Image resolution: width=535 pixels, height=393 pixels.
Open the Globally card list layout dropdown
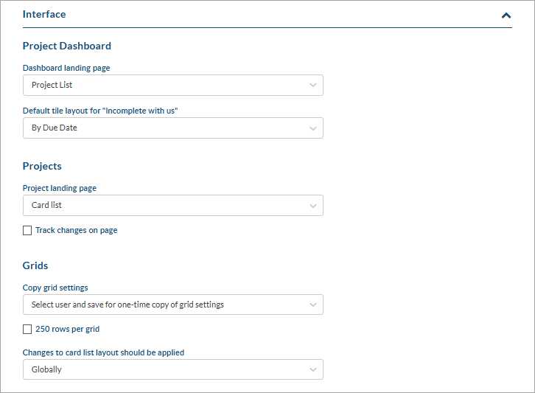click(173, 369)
